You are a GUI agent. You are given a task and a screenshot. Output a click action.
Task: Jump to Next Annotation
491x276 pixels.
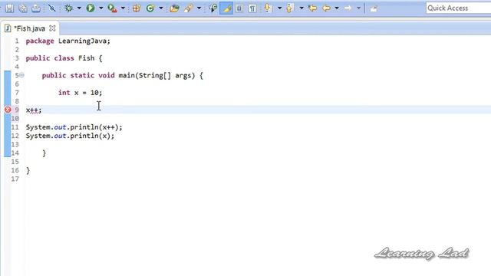(x=268, y=8)
